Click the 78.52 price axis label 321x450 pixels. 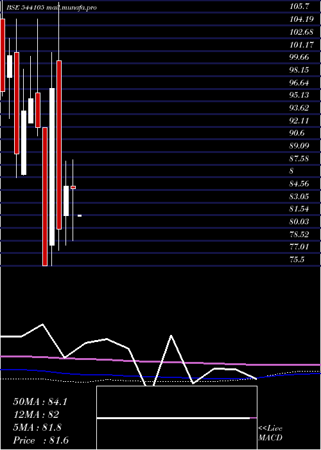(299, 234)
